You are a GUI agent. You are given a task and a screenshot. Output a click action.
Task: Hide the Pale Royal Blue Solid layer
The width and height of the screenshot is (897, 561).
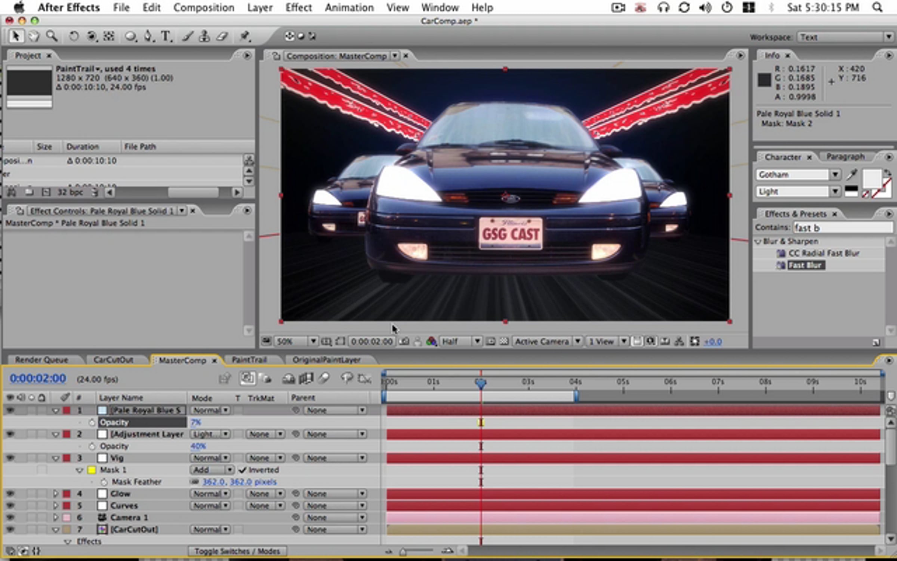10,410
